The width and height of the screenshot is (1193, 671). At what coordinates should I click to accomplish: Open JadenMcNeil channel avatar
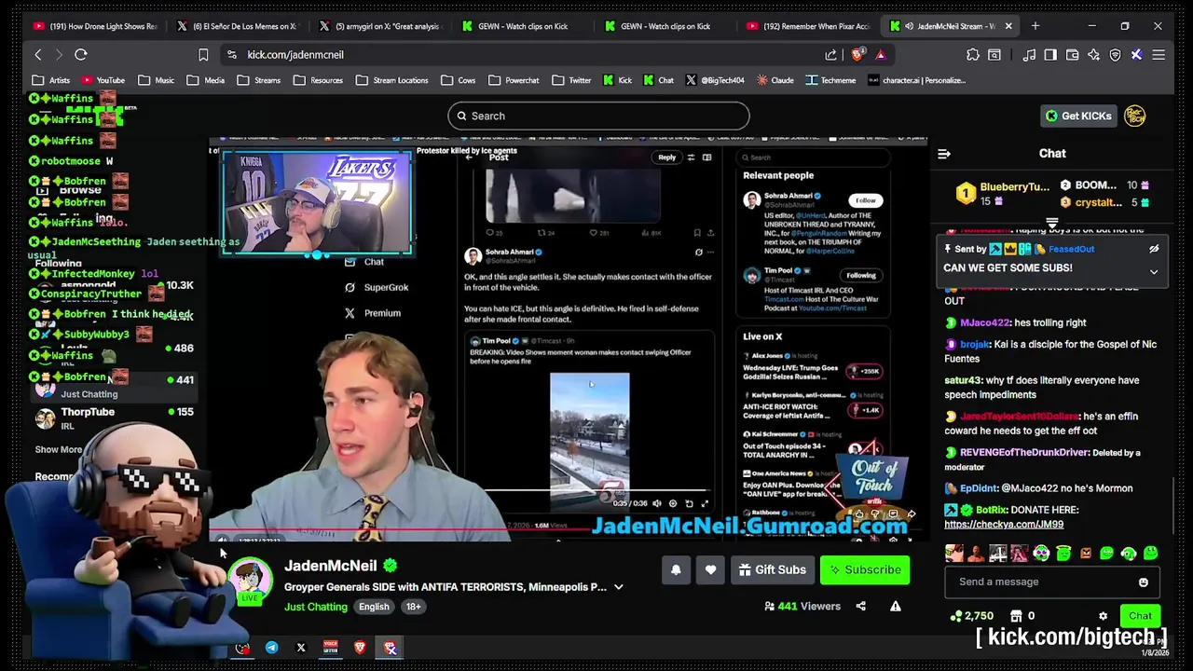pos(251,579)
